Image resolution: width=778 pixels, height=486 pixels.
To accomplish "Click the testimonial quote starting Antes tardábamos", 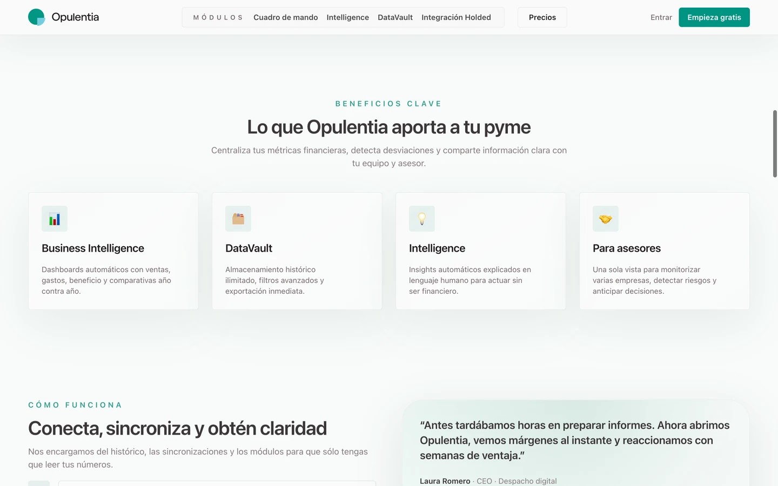I will [575, 440].
